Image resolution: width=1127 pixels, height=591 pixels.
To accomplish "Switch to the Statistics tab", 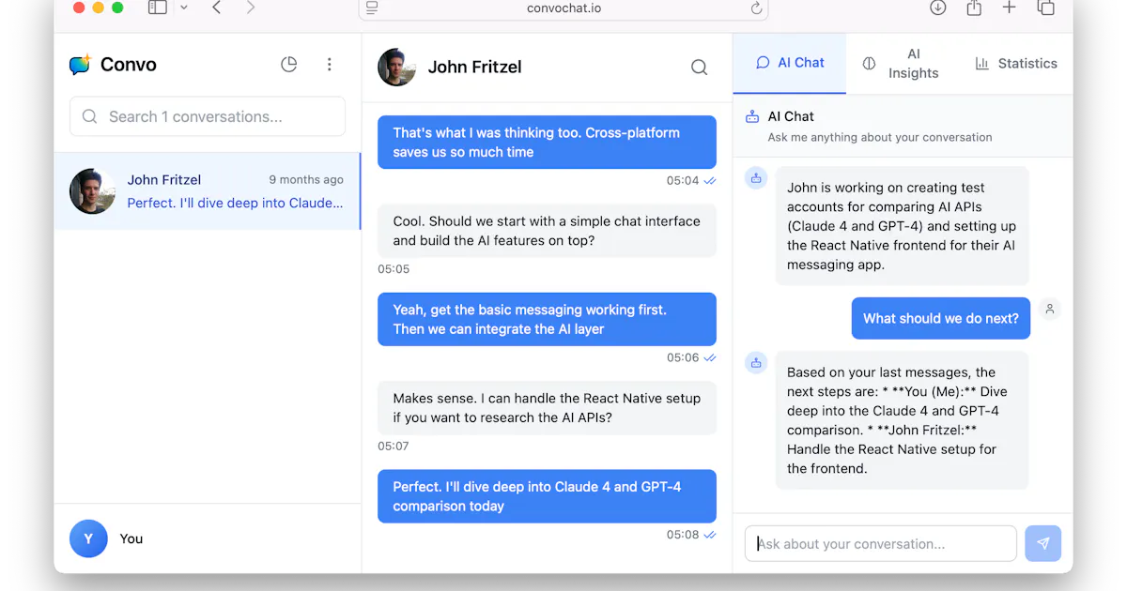I will point(1015,64).
